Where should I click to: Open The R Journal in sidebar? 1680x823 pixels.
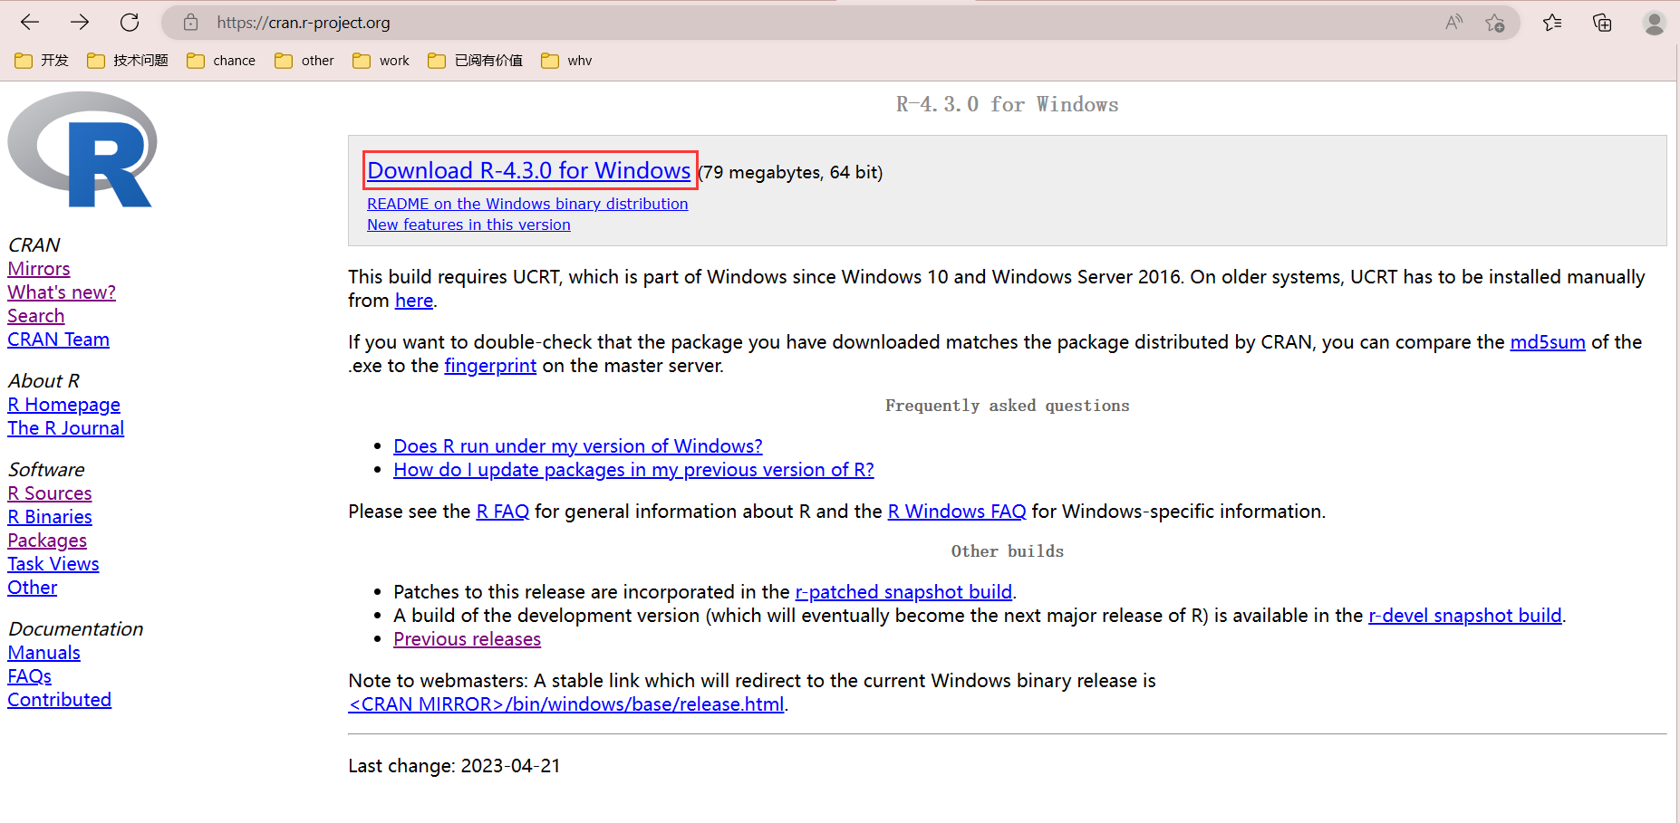pyautogui.click(x=66, y=428)
